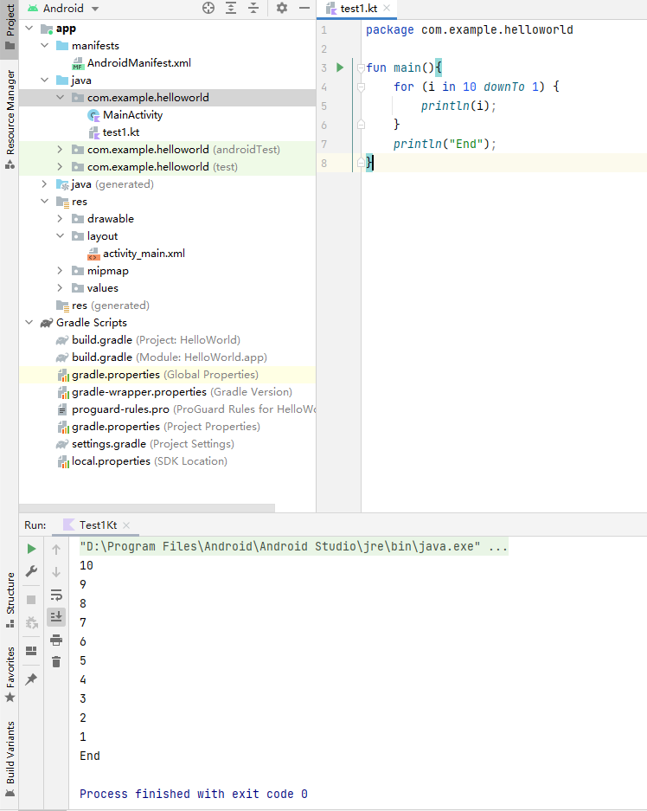The height and width of the screenshot is (811, 647).
Task: Open settings.gradle file
Action: (145, 444)
